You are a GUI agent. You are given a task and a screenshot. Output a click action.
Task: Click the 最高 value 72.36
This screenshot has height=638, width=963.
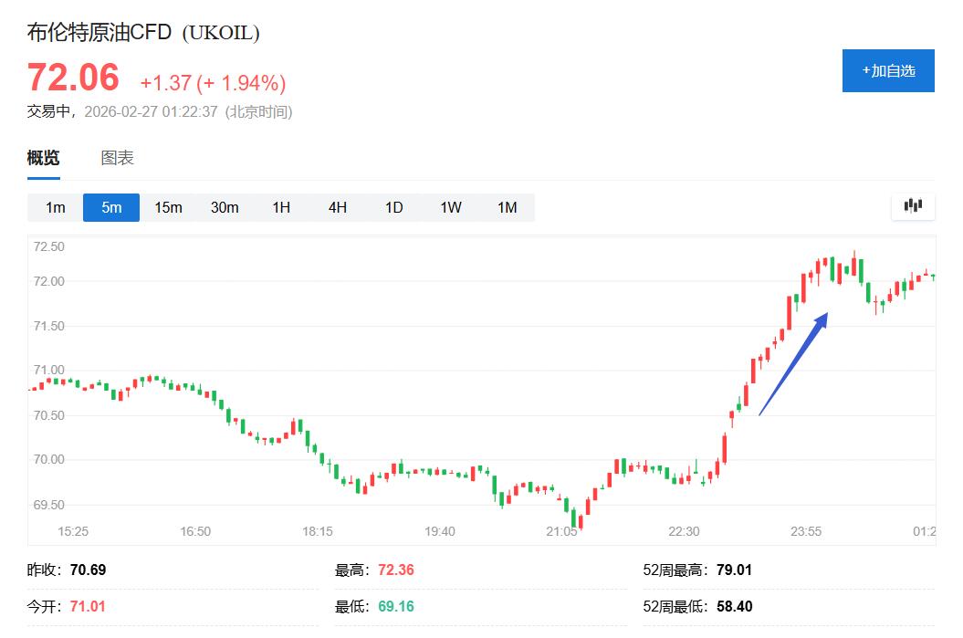pos(395,570)
